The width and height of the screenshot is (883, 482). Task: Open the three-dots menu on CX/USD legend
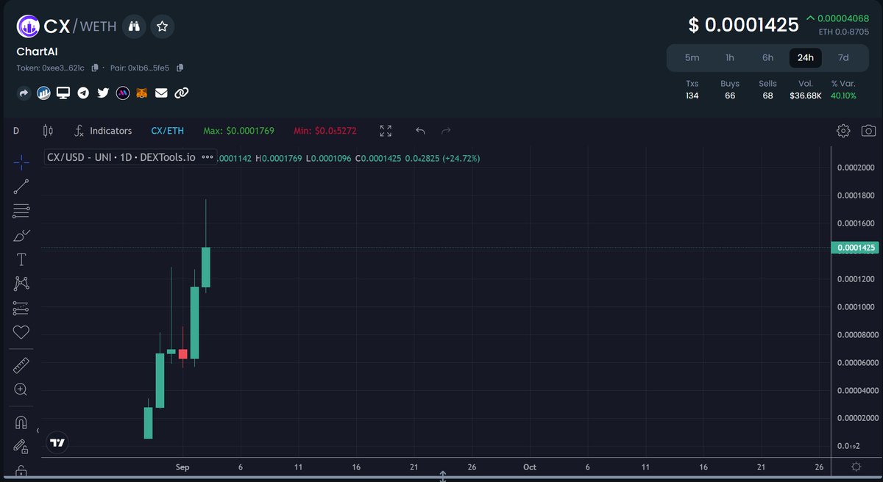coord(208,158)
